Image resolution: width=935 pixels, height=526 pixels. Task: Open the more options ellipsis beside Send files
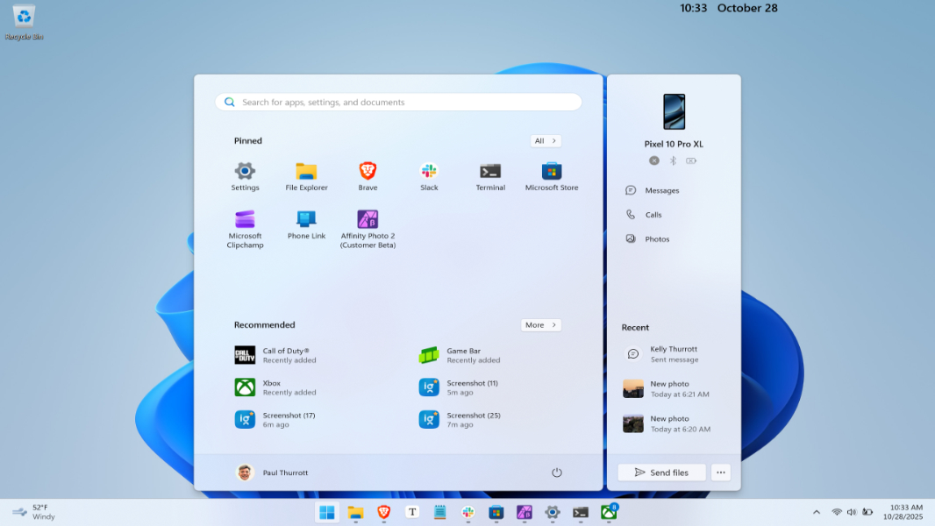click(720, 473)
